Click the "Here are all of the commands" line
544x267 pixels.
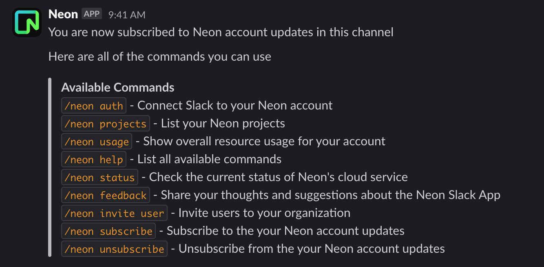tap(159, 57)
